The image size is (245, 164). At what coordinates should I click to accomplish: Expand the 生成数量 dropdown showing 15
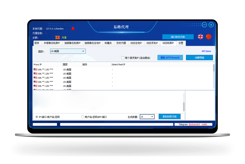click(x=147, y=117)
